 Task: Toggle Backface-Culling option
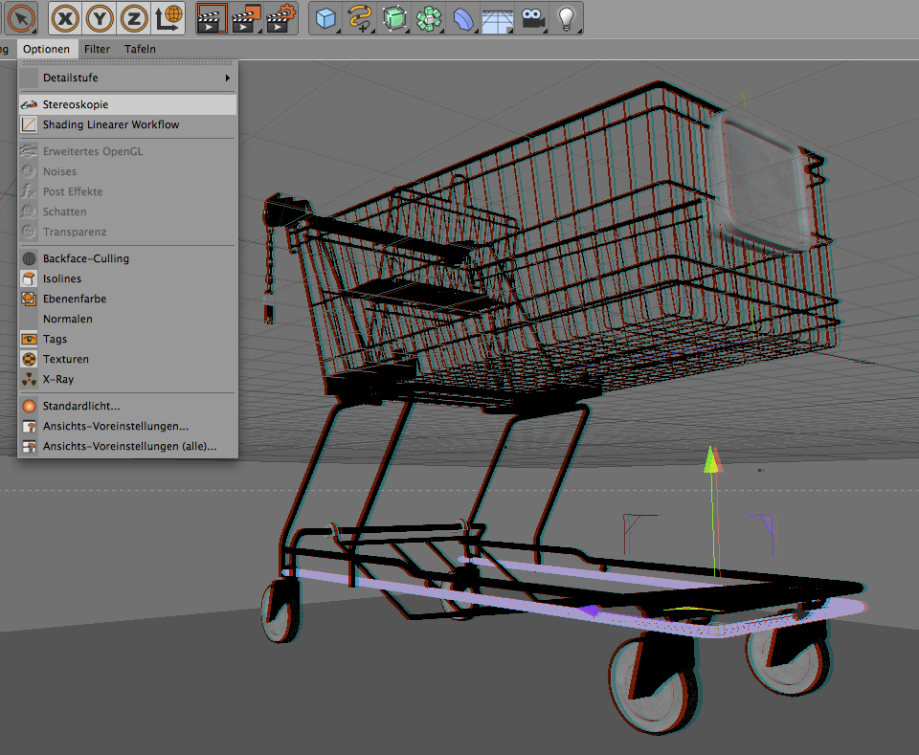click(85, 258)
